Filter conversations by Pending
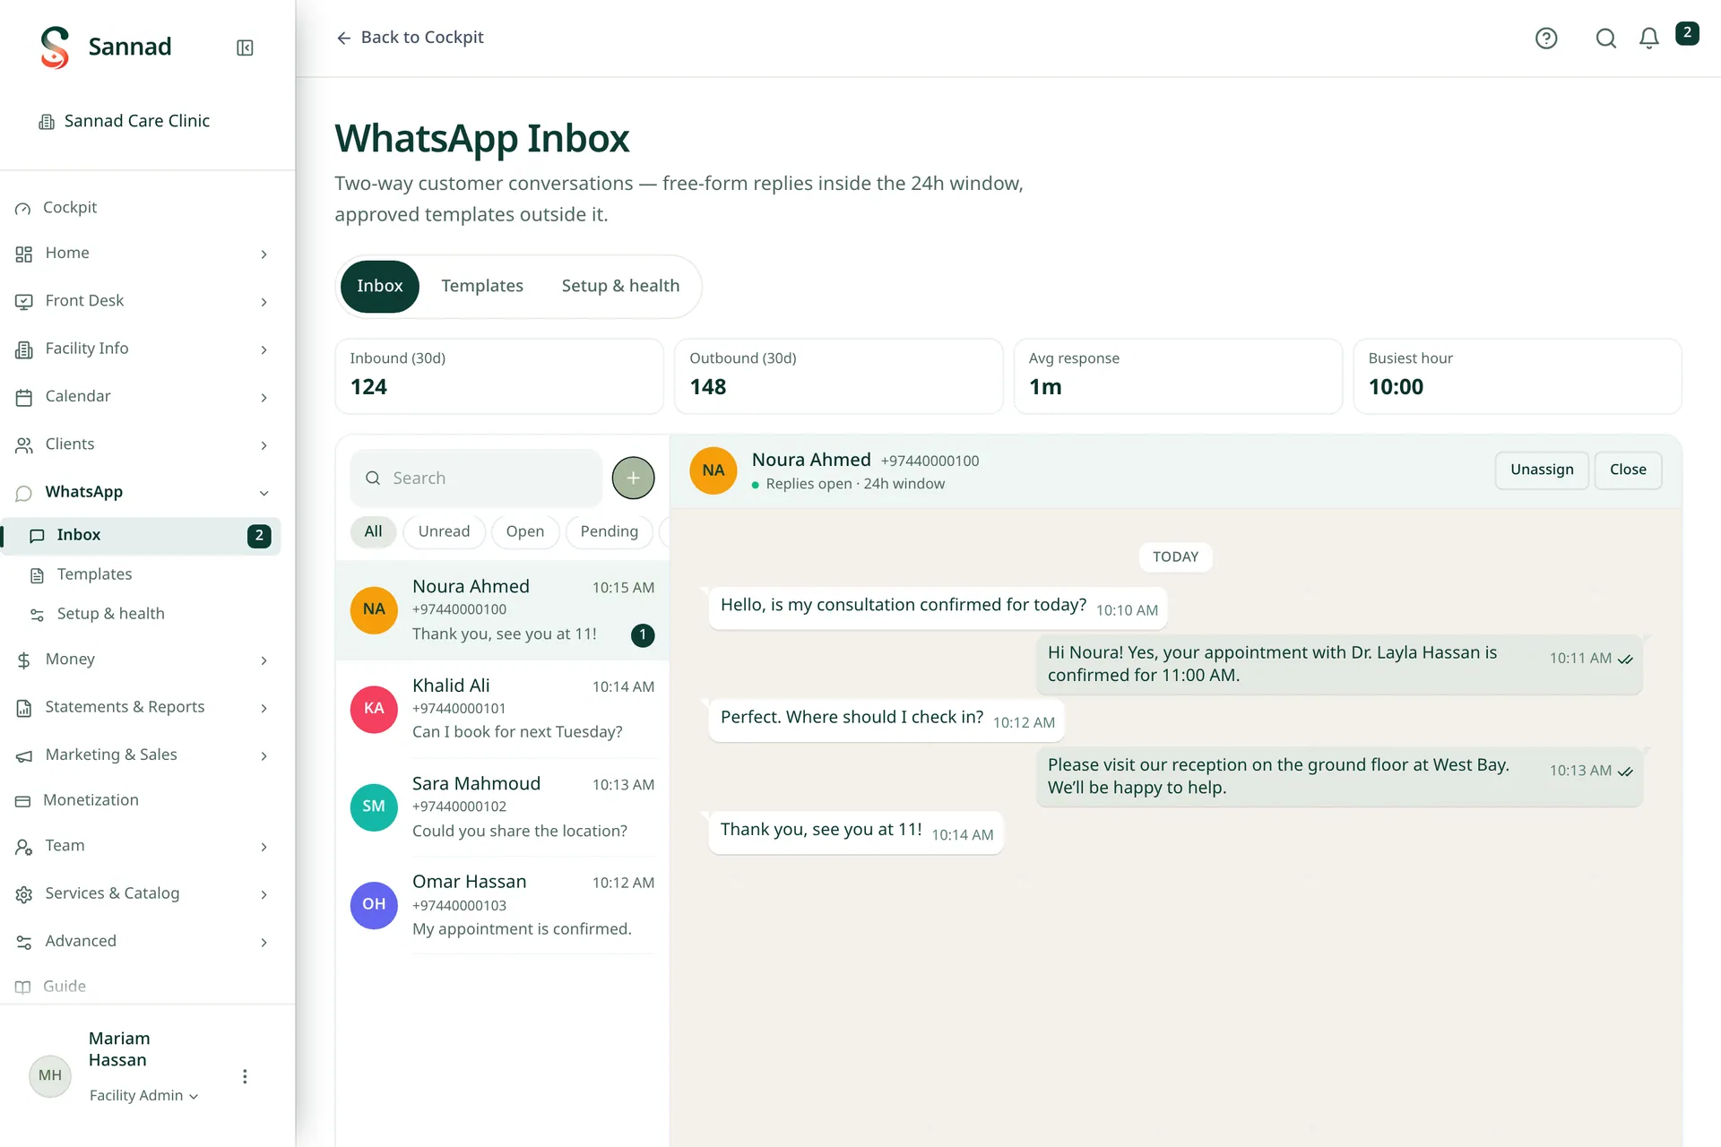The height and width of the screenshot is (1147, 1721). 609,531
